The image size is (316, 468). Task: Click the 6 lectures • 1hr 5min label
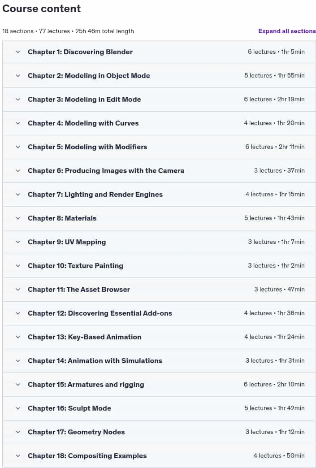276,52
